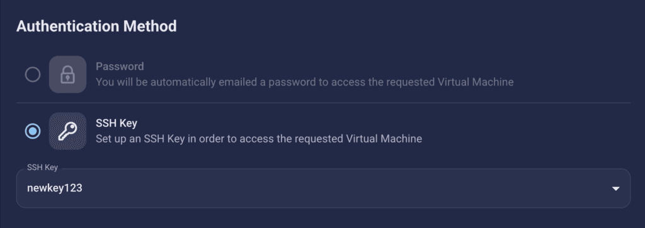Open the newkey123 combo box field
Viewport: 645px width, 228px height.
point(323,188)
